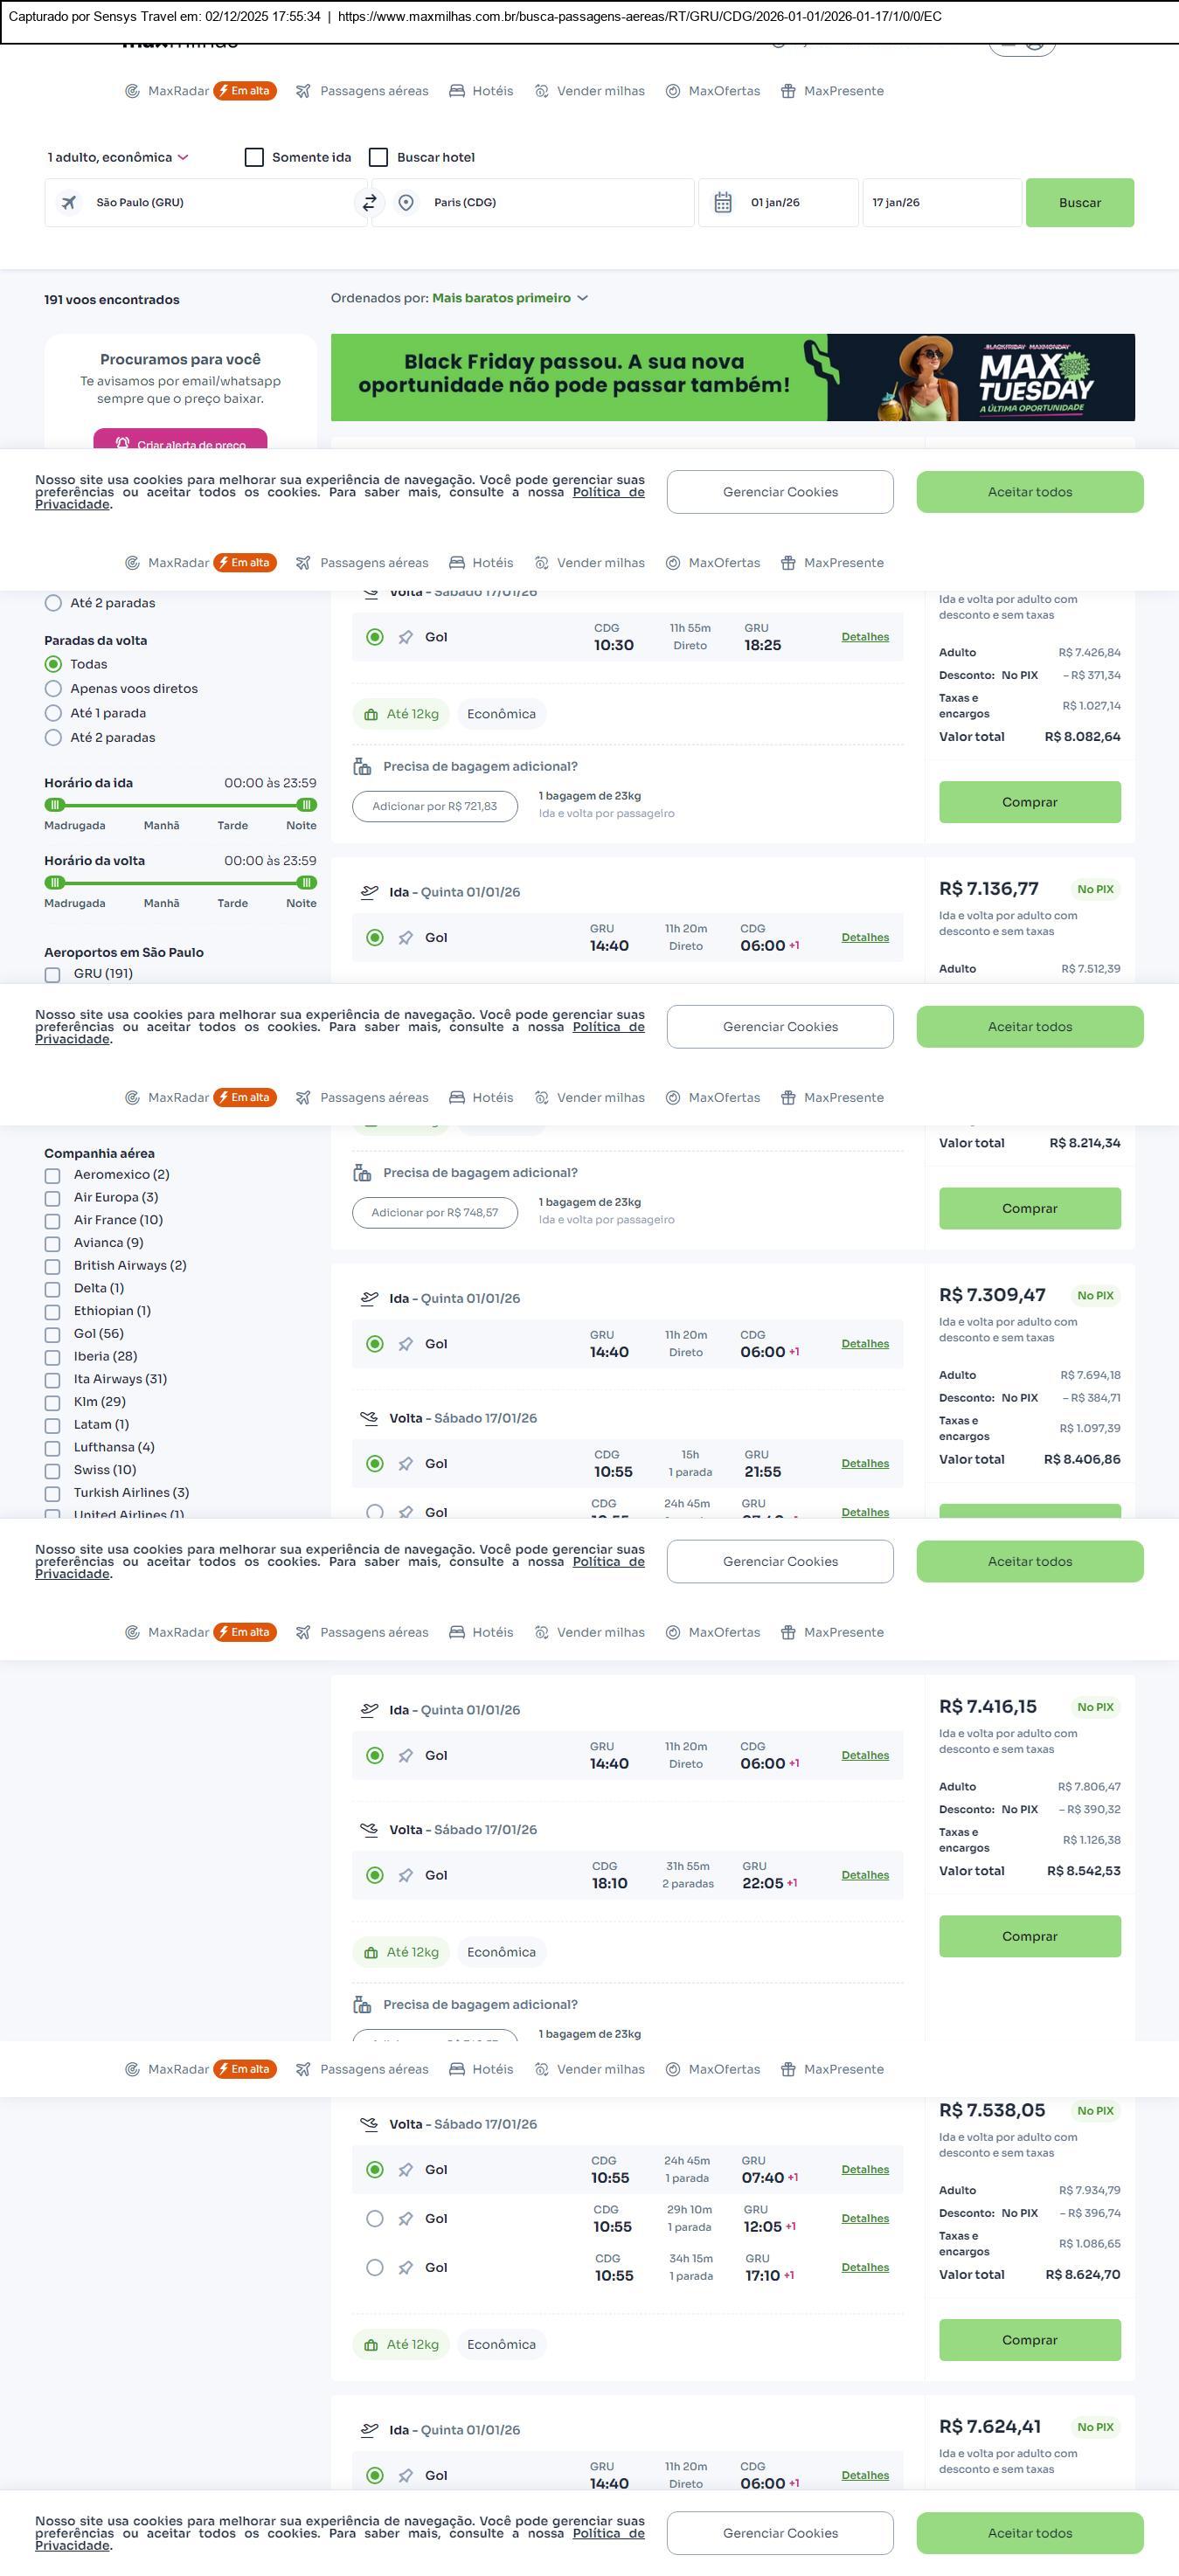Add baggage via Adicionar por R$ 748,57
The height and width of the screenshot is (2576, 1179).
coord(434,1212)
